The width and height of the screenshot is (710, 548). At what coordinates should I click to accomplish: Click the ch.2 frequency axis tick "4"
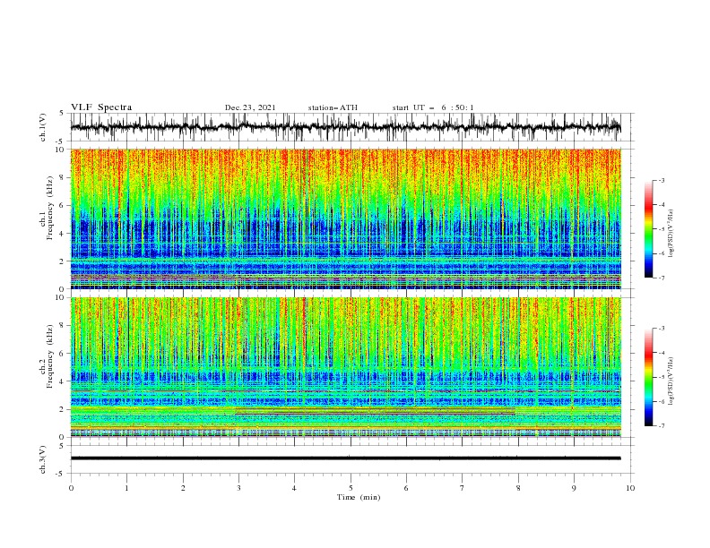(x=63, y=381)
